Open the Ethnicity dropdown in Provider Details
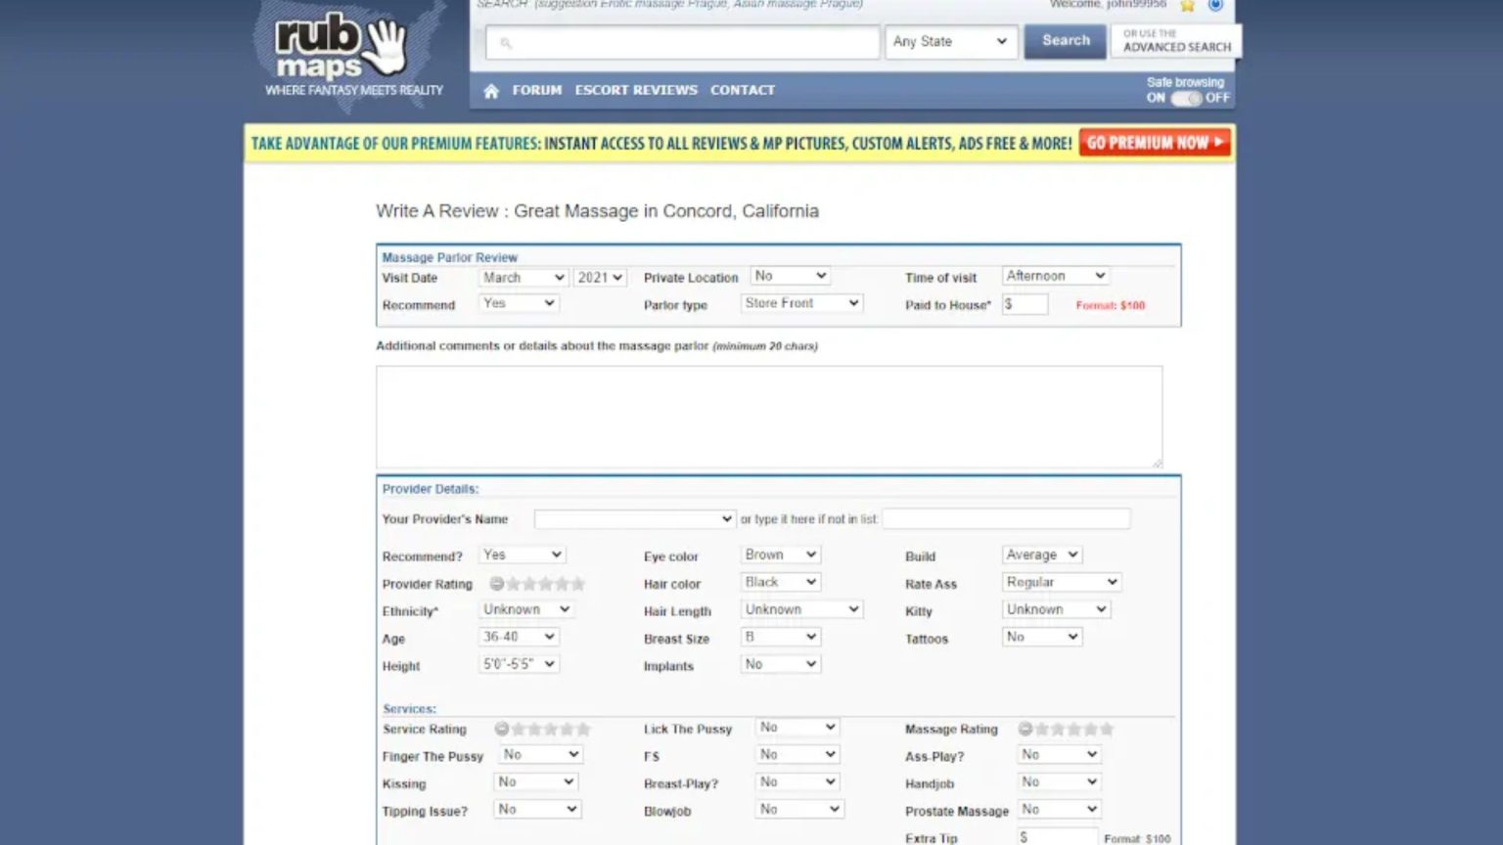 click(525, 608)
